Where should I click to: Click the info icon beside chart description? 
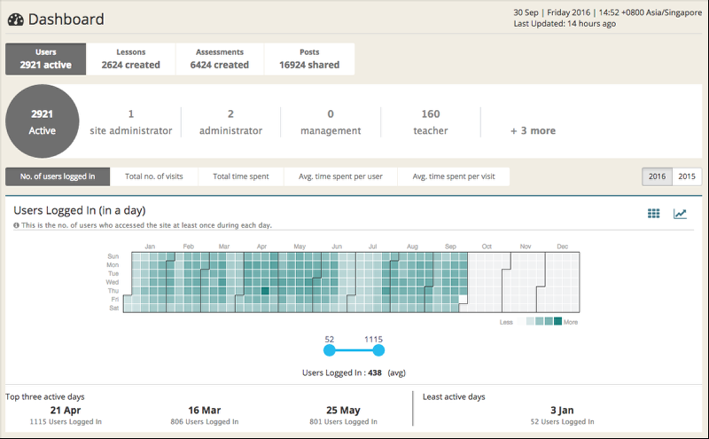point(16,225)
